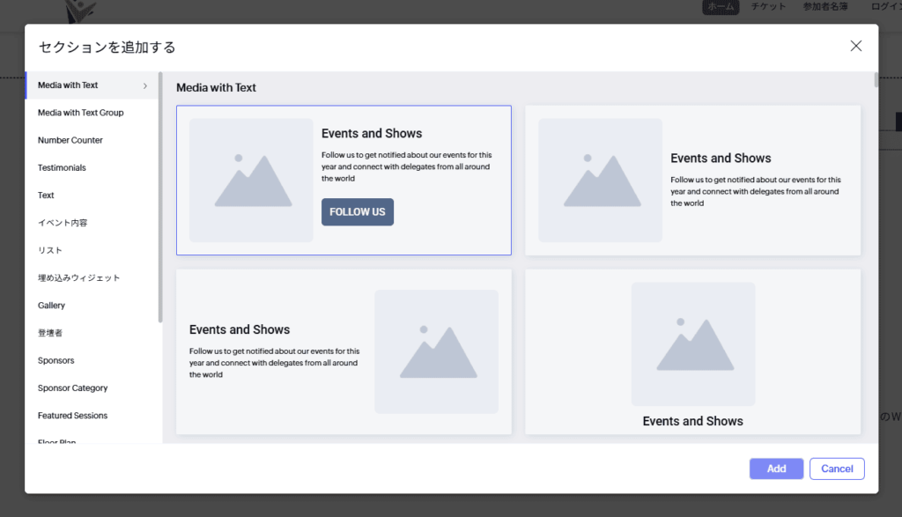902x517 pixels.
Task: Select Gallery section category
Action: click(92, 306)
